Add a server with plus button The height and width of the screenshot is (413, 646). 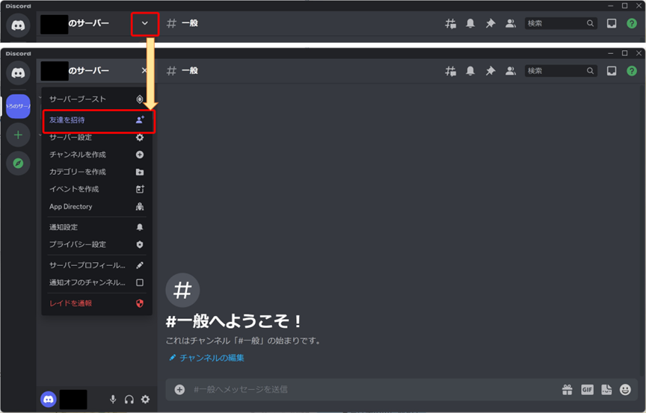tap(18, 135)
